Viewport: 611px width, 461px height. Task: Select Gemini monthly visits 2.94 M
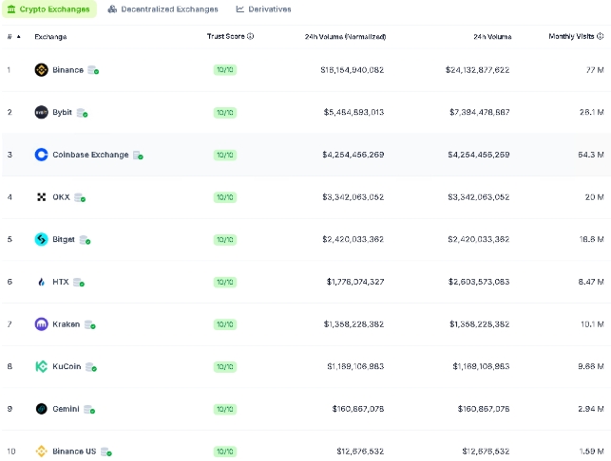[x=591, y=409]
